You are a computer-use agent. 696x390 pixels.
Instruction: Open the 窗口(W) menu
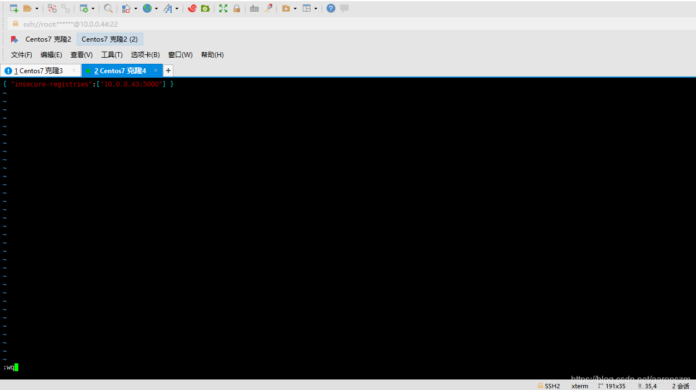181,55
